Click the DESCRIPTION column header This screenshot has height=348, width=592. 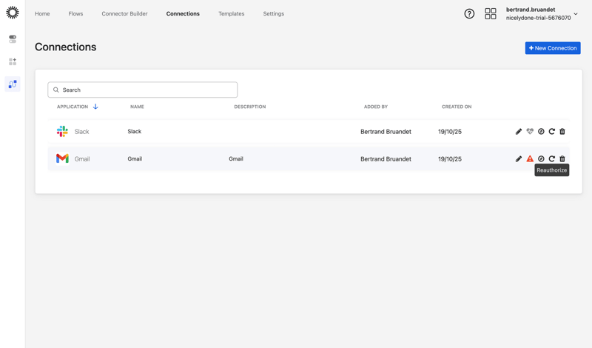(250, 107)
